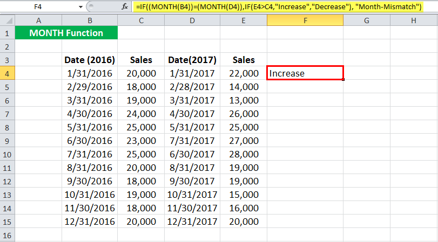Open the Name Box dropdown arrow
438x242 pixels.
point(80,7)
